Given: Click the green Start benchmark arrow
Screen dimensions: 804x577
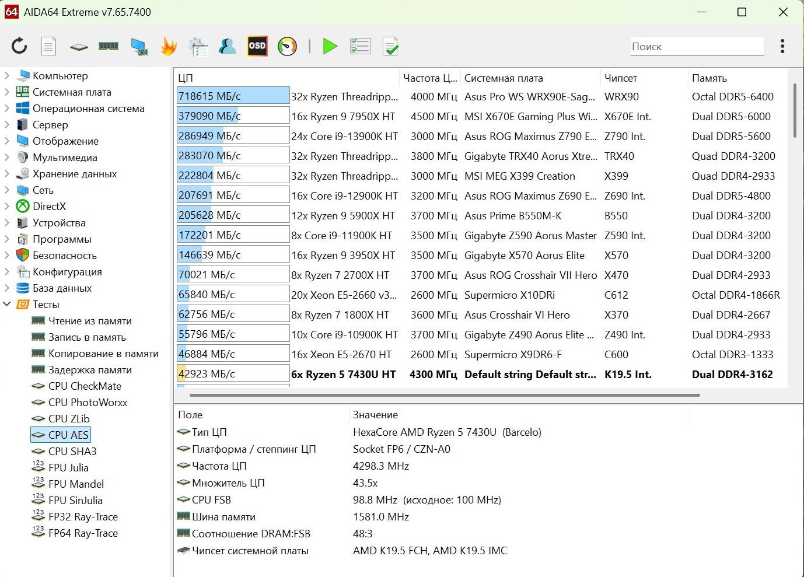Looking at the screenshot, I should pos(330,46).
